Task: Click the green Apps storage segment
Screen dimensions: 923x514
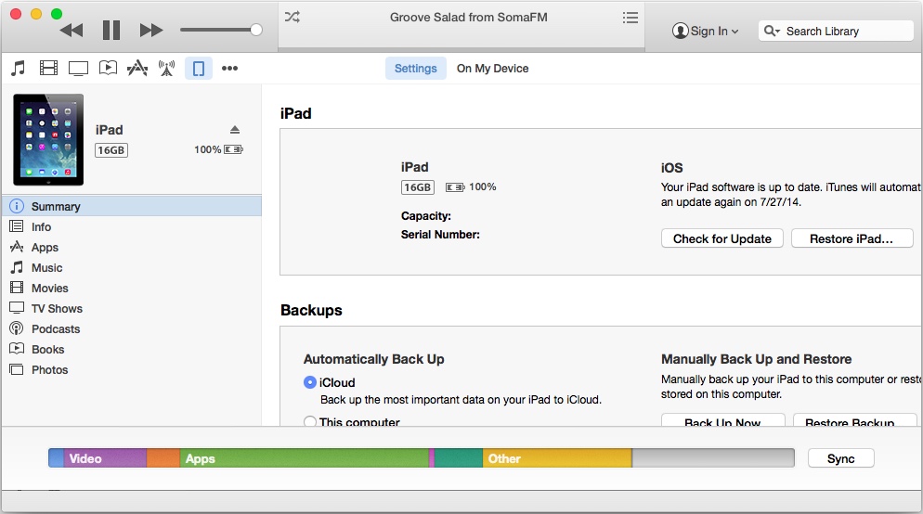Action: 305,458
